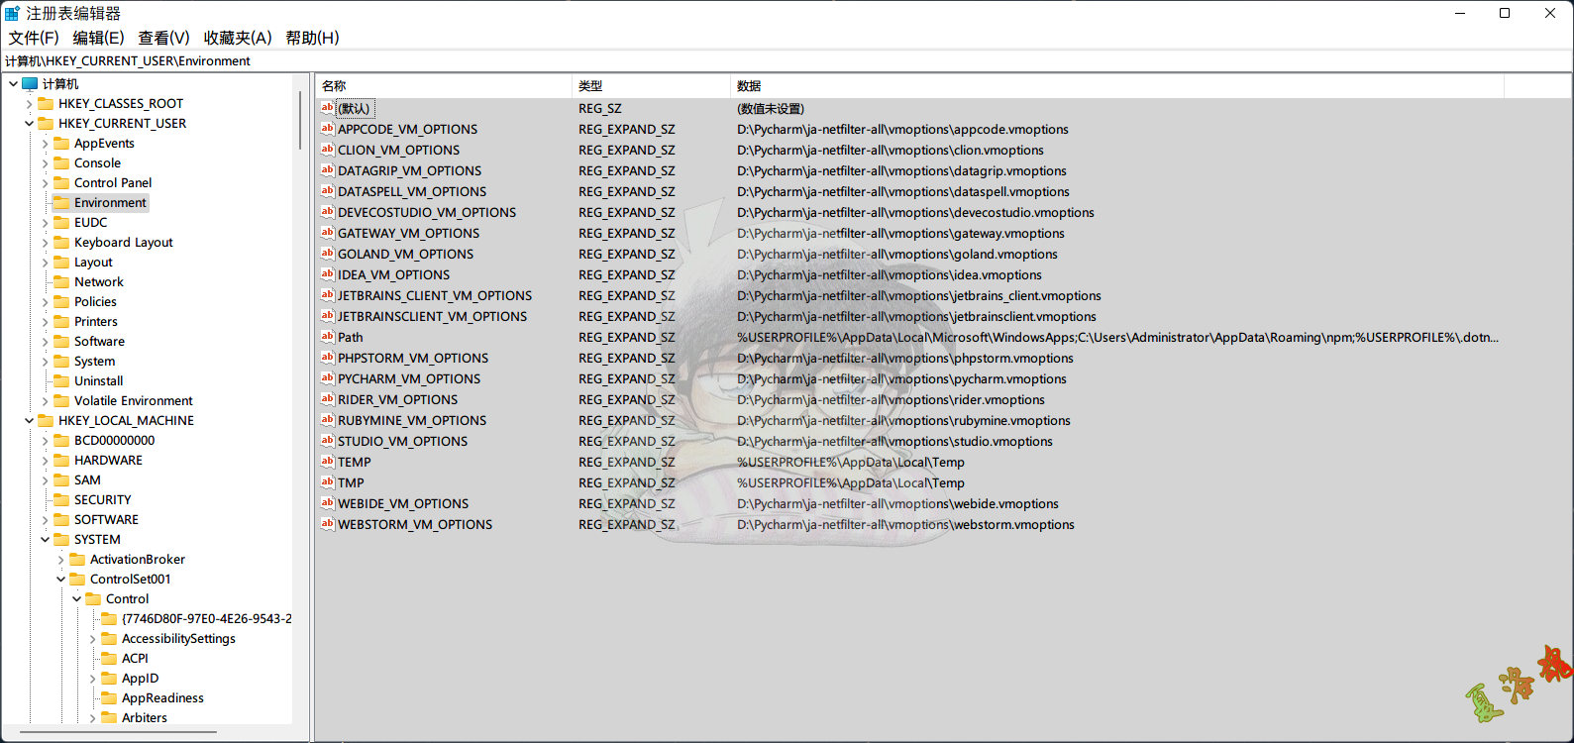Click the folder icon of the Environment key
The width and height of the screenshot is (1574, 743).
click(61, 202)
